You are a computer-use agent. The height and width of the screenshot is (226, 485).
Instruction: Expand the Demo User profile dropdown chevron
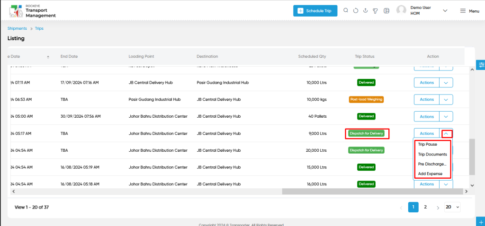[x=445, y=11]
